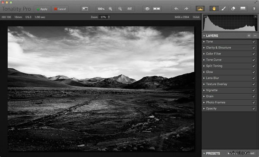Turn off the Grain checkbox
259x157 pixels.
253,96
